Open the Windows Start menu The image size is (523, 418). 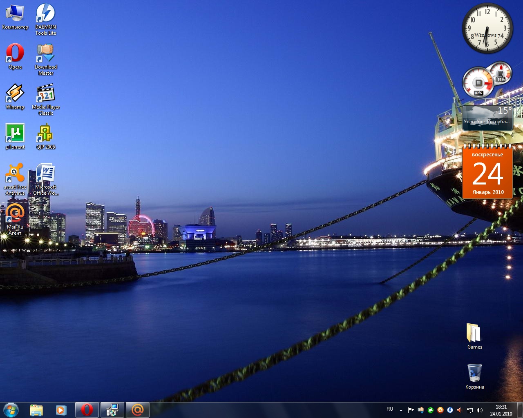(11, 410)
